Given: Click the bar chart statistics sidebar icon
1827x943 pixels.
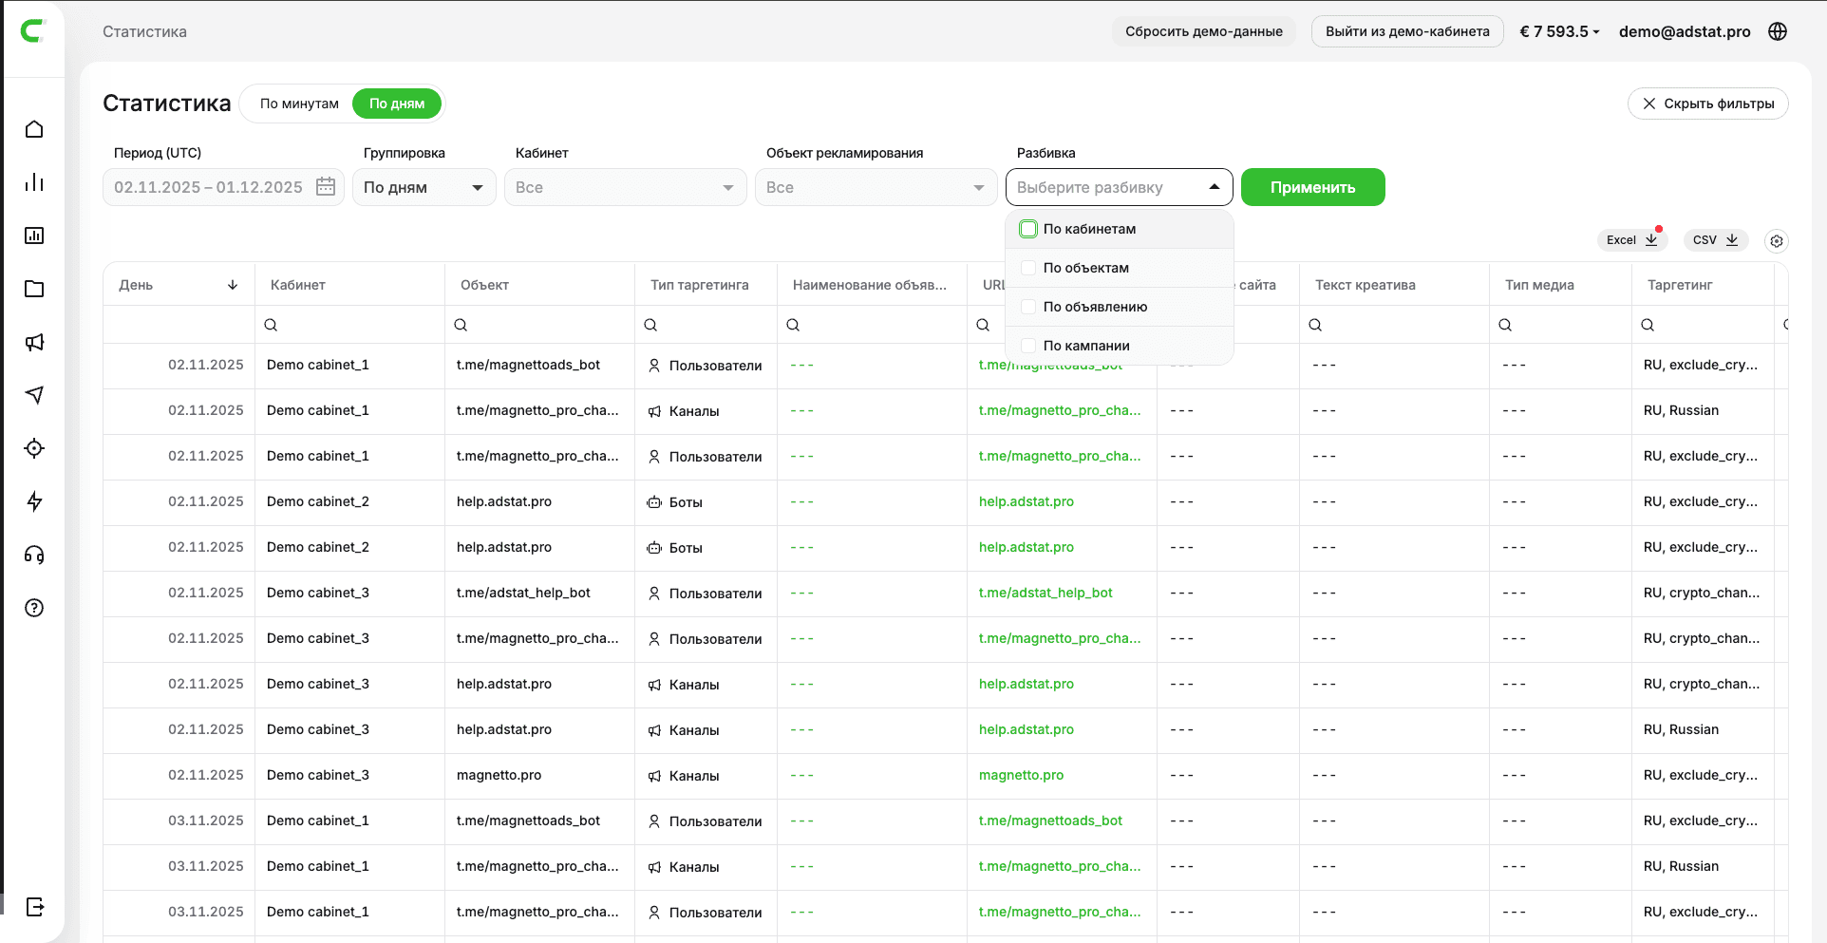Looking at the screenshot, I should tap(34, 182).
